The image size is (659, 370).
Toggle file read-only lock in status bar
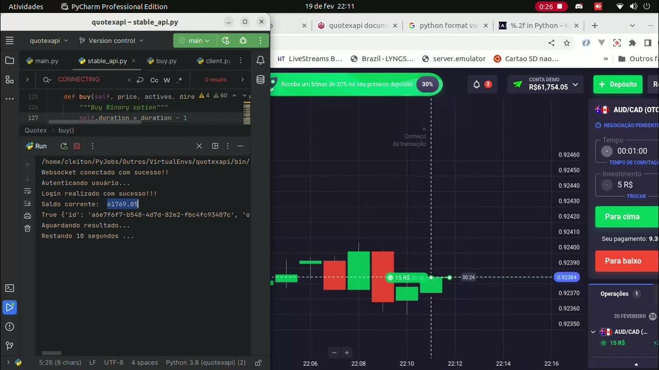258,362
